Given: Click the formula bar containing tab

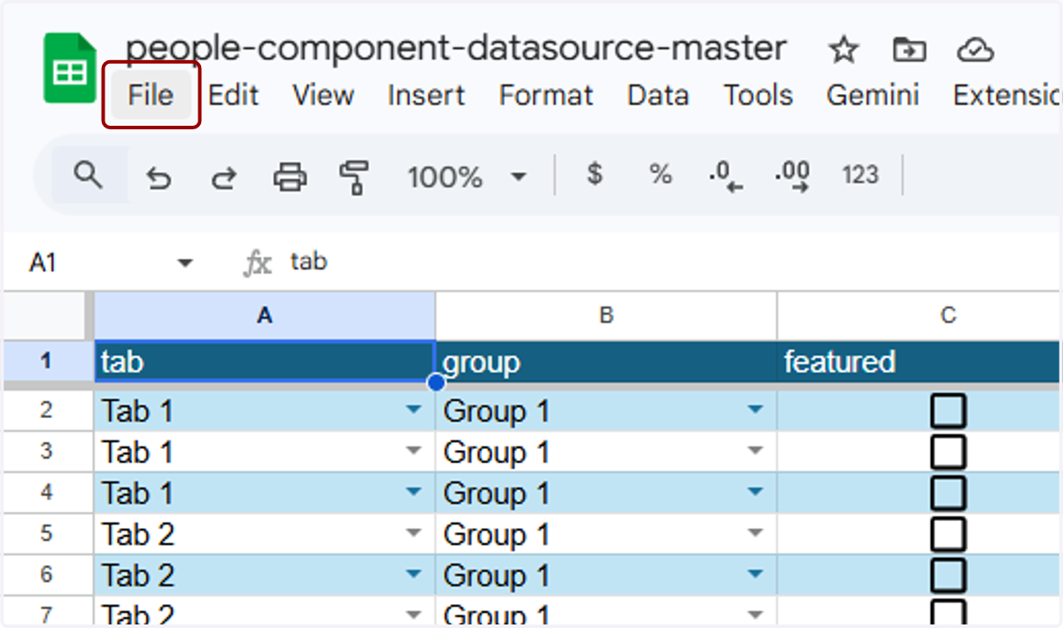Looking at the screenshot, I should (673, 262).
